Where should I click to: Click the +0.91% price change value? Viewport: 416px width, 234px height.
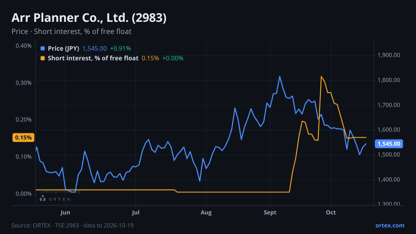120,49
